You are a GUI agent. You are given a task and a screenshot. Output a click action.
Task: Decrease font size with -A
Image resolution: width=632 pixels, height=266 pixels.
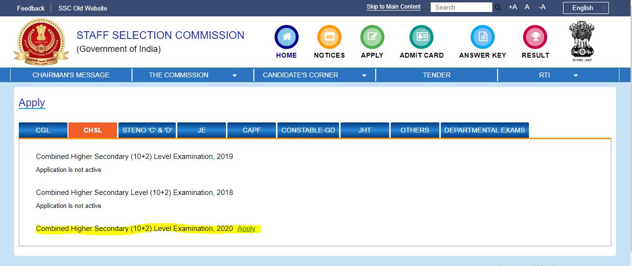542,7
